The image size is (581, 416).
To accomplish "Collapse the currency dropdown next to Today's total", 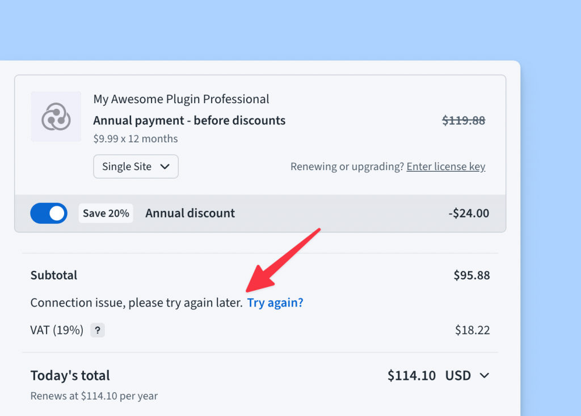I will coord(485,375).
